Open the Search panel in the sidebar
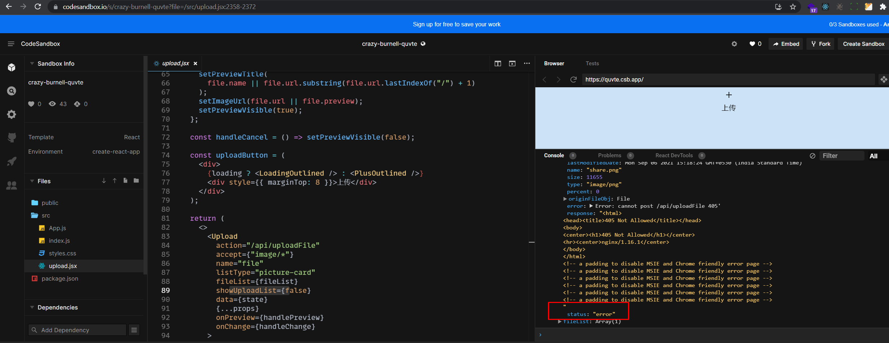This screenshot has height=343, width=889. [x=12, y=91]
